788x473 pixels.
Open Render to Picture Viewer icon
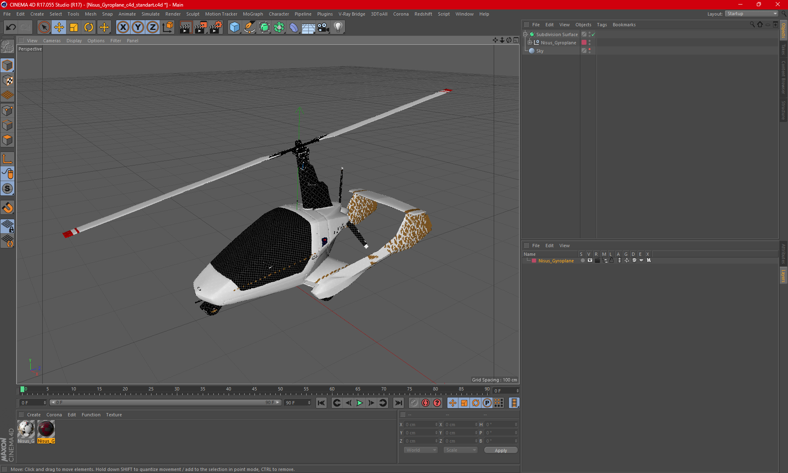(201, 28)
